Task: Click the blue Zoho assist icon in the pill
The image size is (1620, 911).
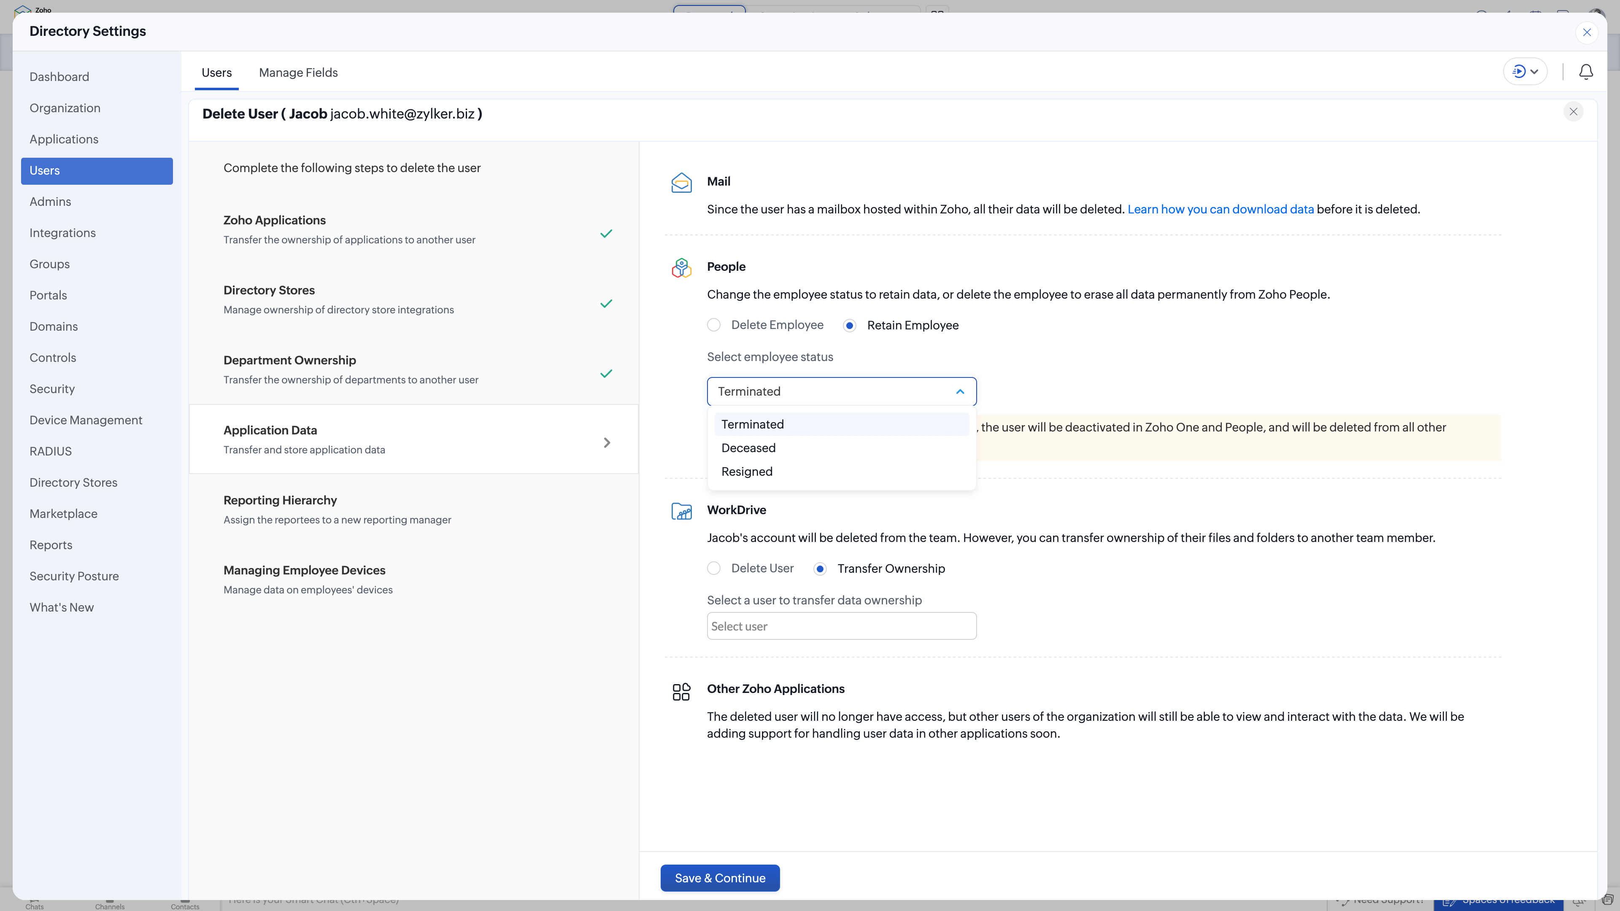Action: coord(1519,71)
